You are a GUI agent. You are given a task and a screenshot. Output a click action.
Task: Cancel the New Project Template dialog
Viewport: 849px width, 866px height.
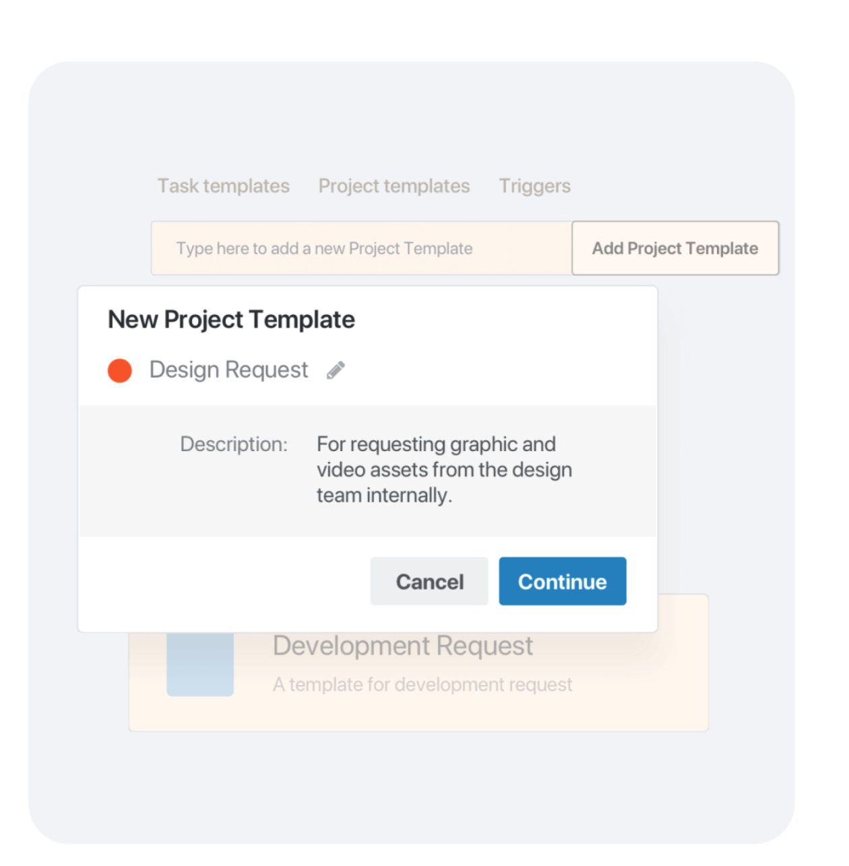tap(429, 581)
